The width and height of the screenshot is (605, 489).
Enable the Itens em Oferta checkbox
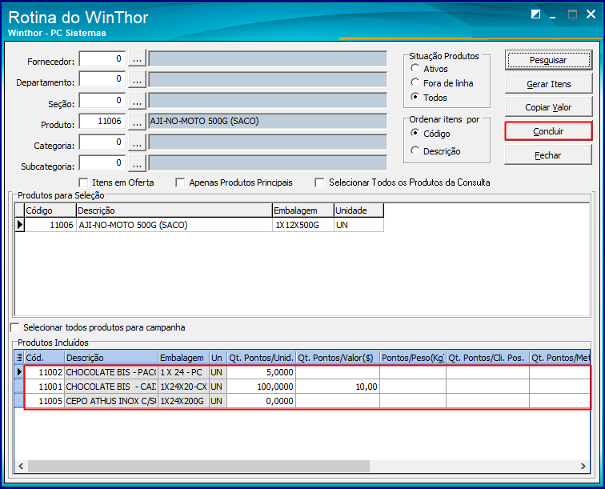click(83, 182)
